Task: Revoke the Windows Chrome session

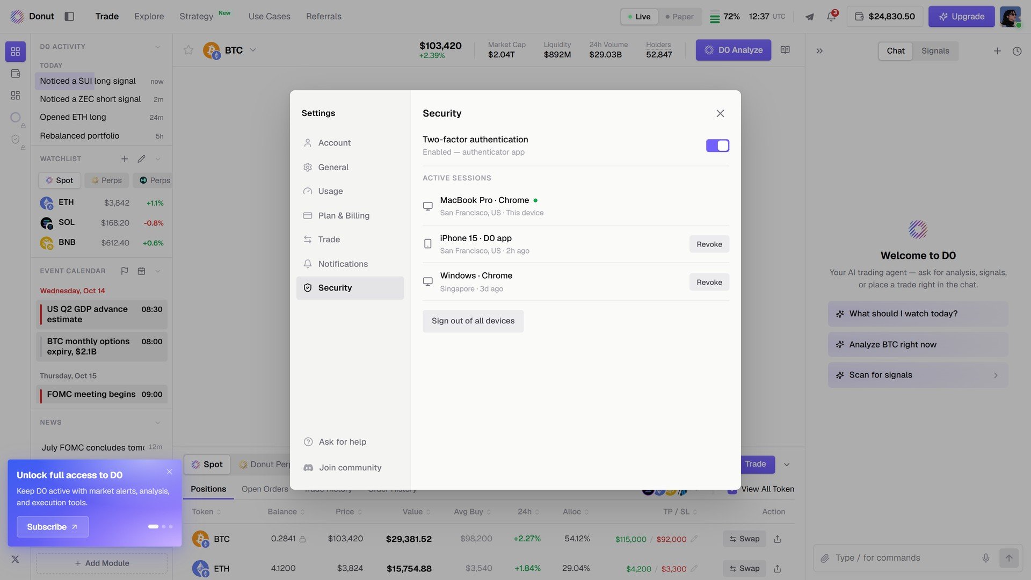Action: tap(709, 282)
